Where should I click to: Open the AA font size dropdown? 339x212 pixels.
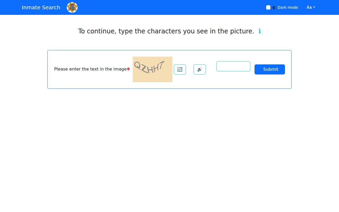[311, 7]
